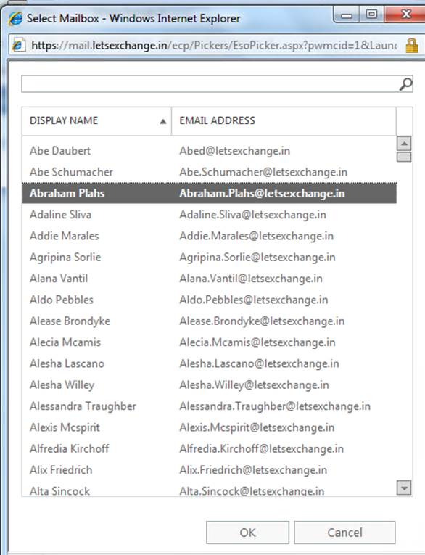Click email Alesha.Willey@letsexchange.in
This screenshot has width=425, height=555.
[x=254, y=385]
